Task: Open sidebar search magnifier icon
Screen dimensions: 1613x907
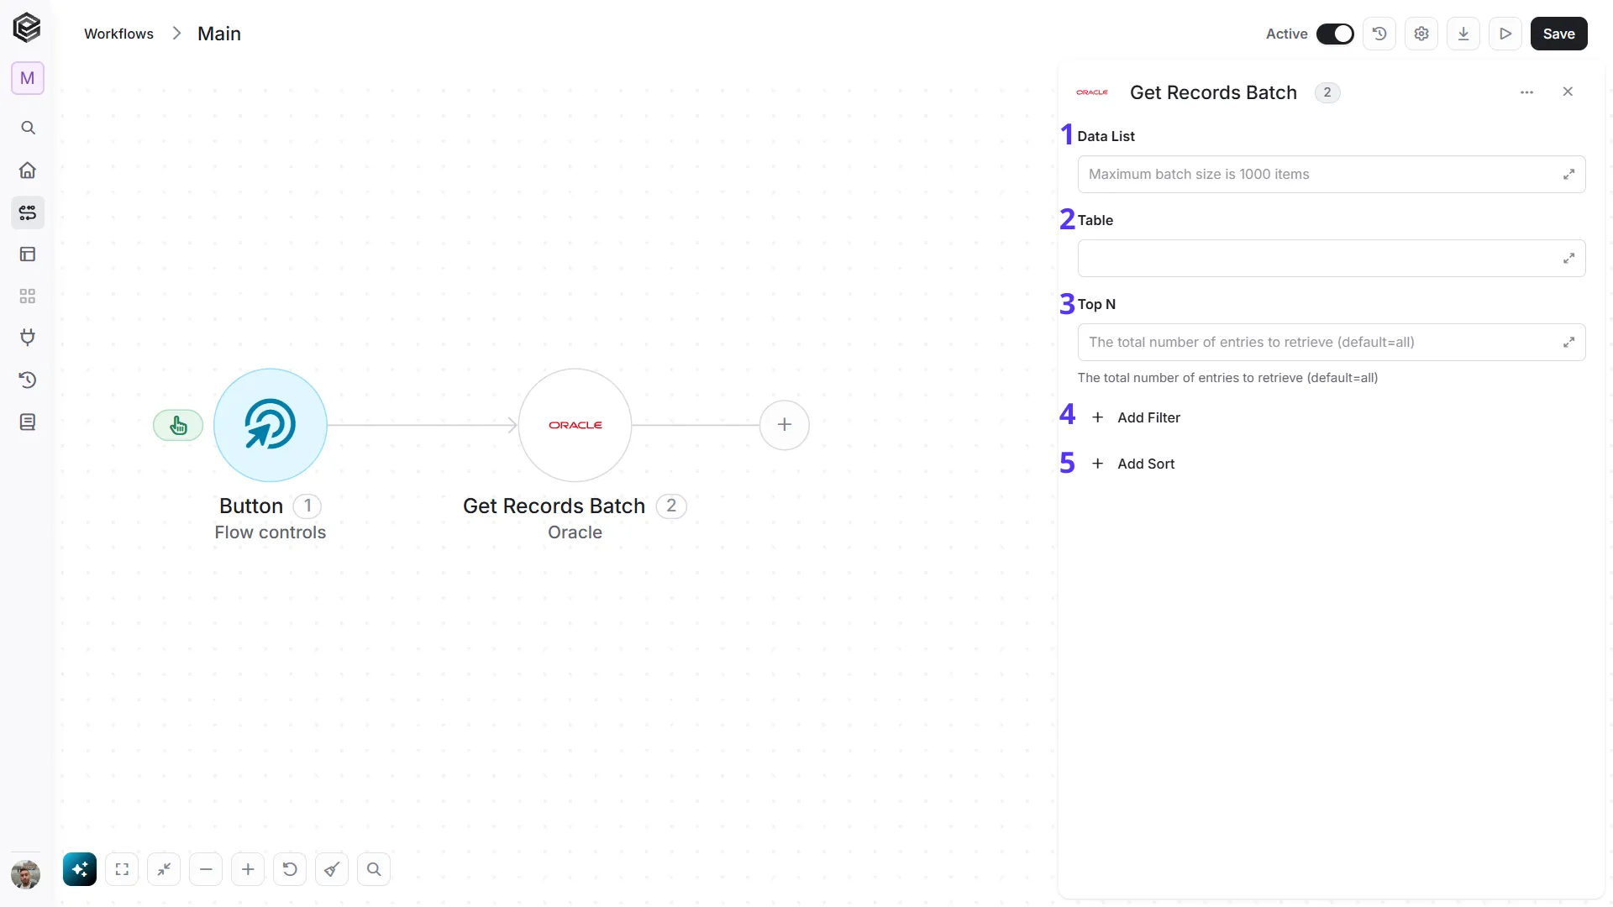Action: click(28, 128)
